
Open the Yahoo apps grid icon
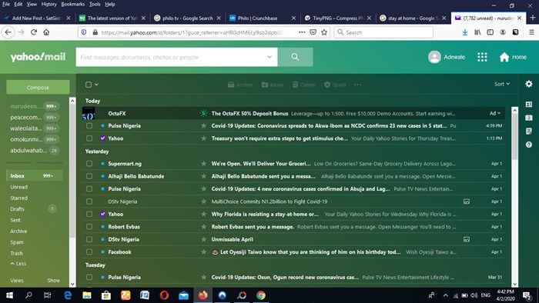point(482,57)
